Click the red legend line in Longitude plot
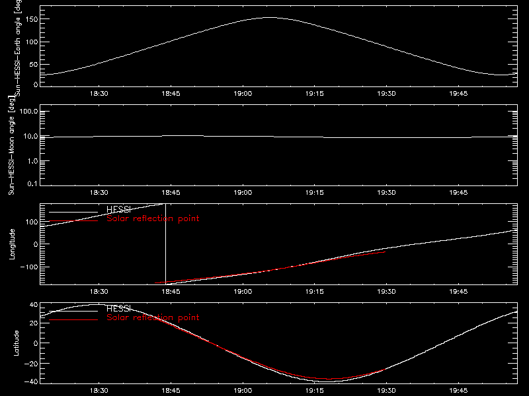 73,221
